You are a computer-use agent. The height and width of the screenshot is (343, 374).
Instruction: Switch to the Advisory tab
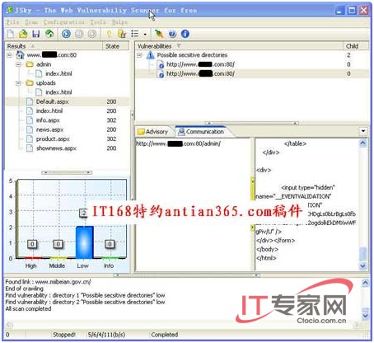pos(153,132)
